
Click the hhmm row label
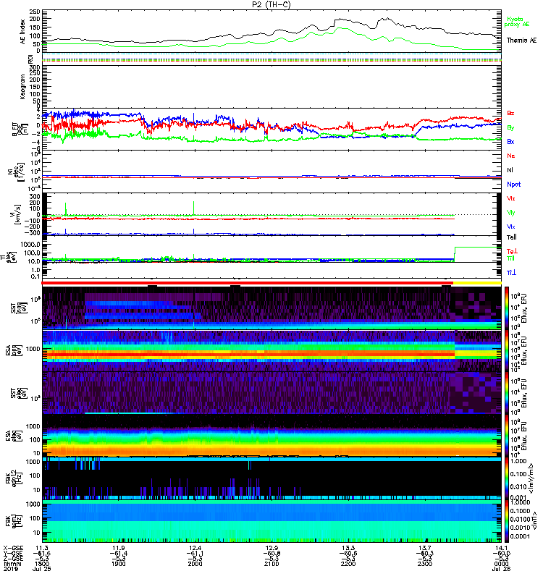[x=12, y=564]
